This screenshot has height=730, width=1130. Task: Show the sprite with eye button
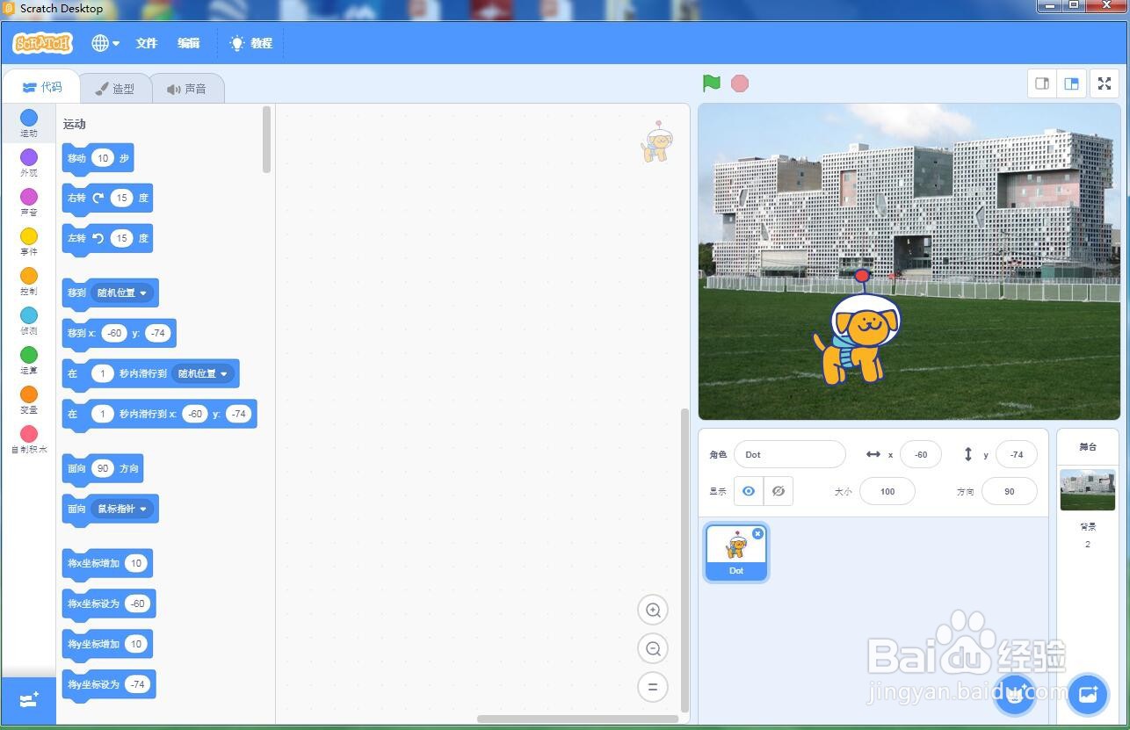click(749, 491)
